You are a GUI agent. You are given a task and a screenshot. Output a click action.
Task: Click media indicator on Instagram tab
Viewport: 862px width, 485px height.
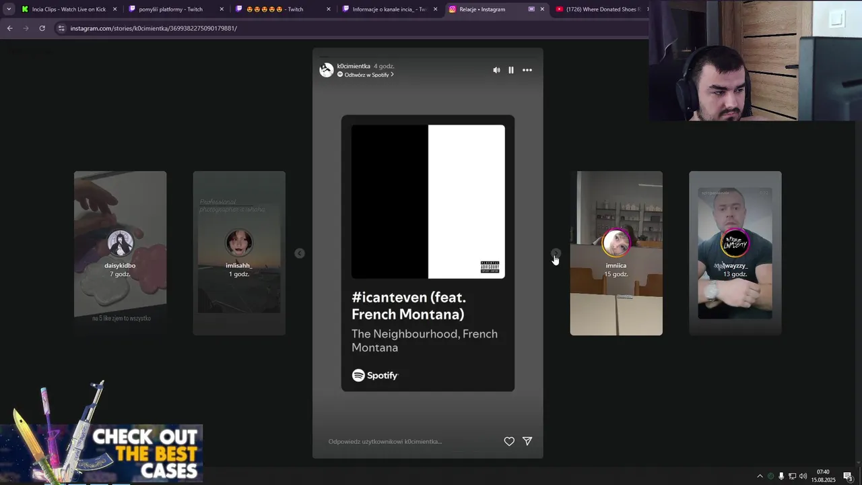531,9
